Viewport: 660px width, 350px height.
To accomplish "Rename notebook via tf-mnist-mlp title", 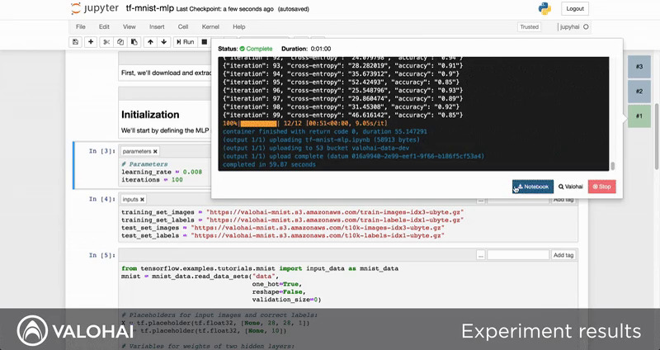I will [150, 8].
